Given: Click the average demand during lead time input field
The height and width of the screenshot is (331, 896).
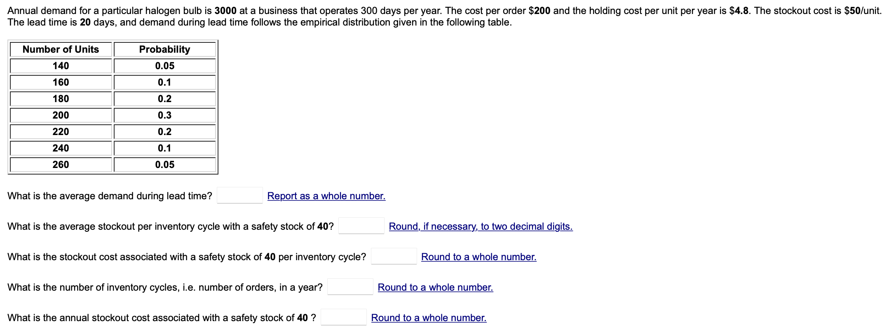Looking at the screenshot, I should coord(239,195).
